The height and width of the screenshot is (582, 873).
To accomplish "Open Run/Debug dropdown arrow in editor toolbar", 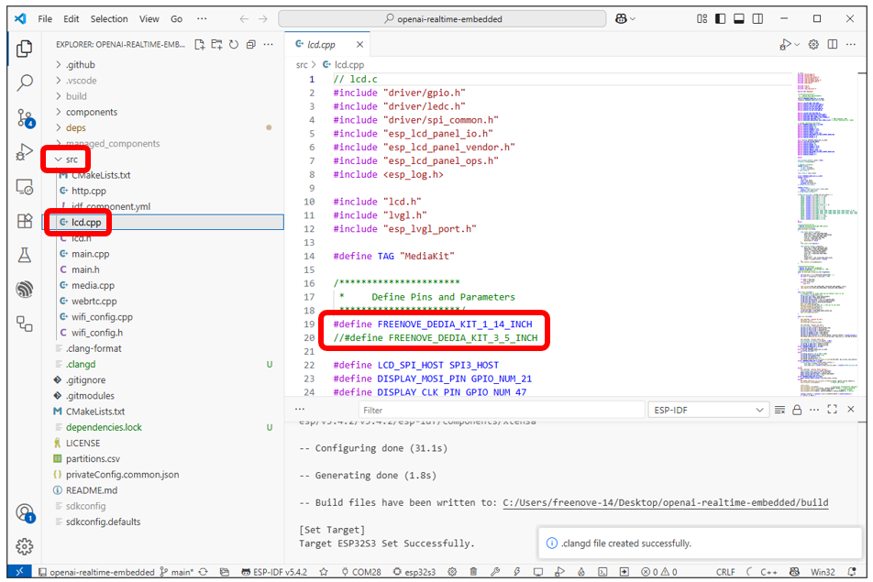I will click(x=797, y=45).
